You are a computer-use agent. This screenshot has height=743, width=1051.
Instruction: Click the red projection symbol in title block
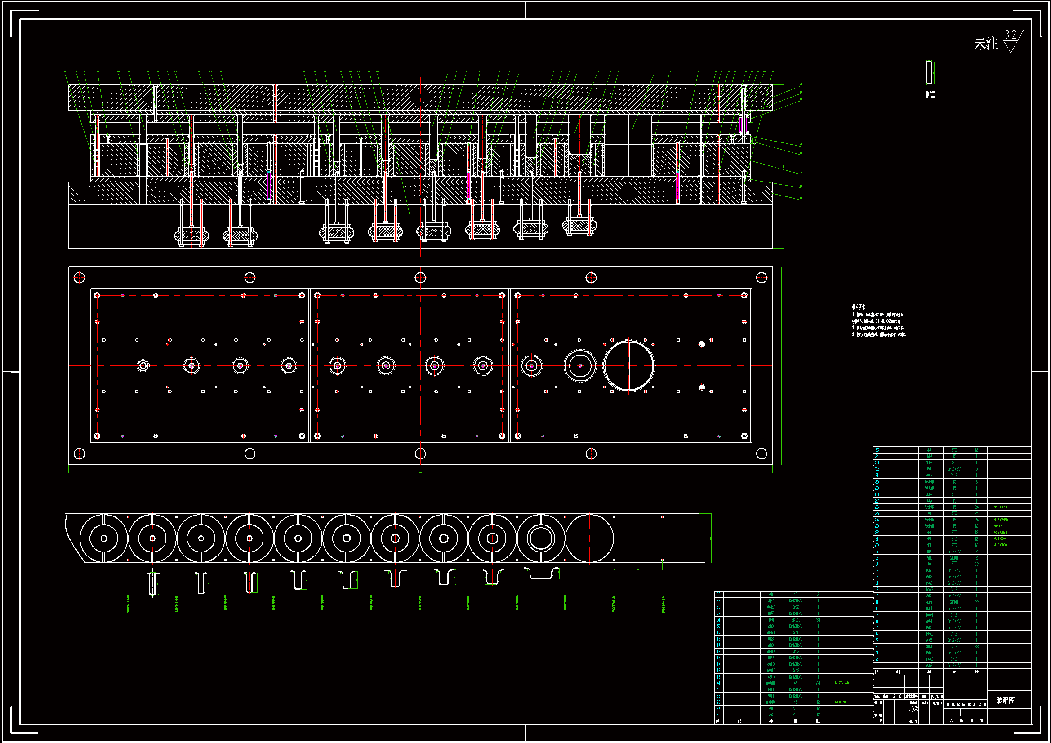(x=914, y=709)
